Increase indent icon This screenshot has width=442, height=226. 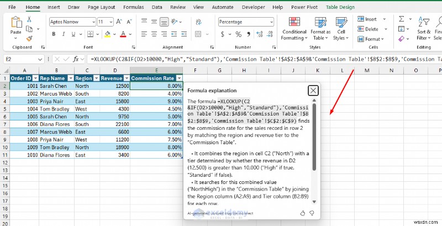(184, 34)
